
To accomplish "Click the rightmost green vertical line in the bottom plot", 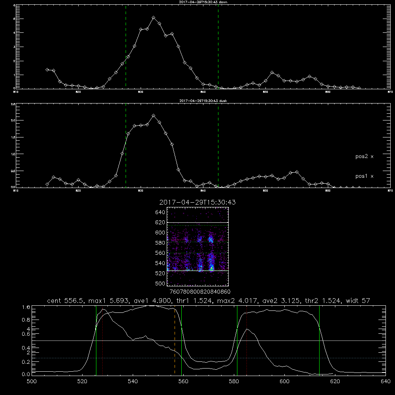I will (319, 340).
